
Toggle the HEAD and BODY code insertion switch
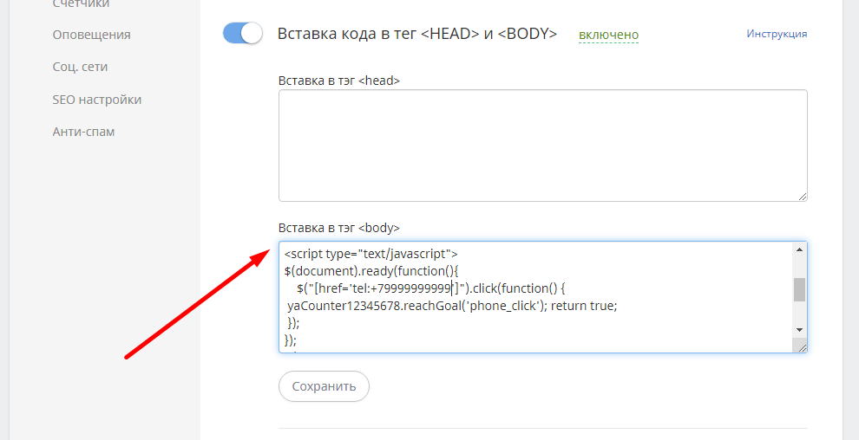coord(242,34)
